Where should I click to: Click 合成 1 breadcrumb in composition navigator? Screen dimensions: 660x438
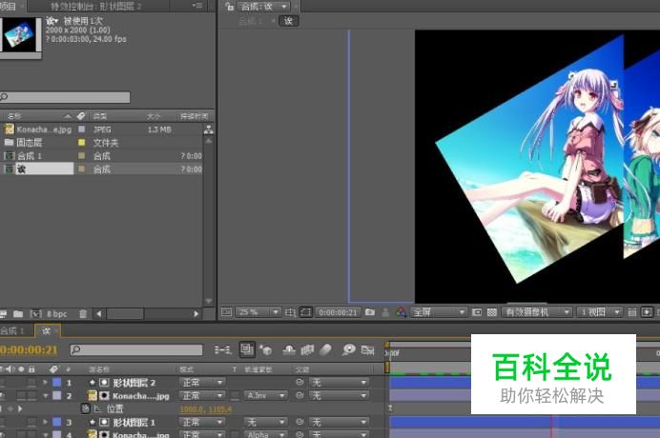pos(251,21)
